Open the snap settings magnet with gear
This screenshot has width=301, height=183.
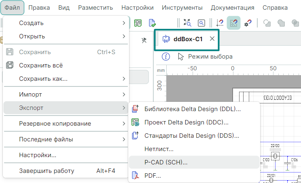click(248, 23)
